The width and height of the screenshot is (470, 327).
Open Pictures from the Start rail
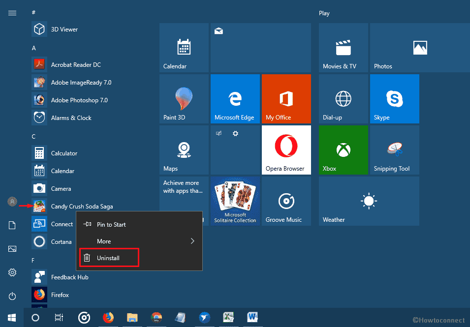pyautogui.click(x=12, y=249)
